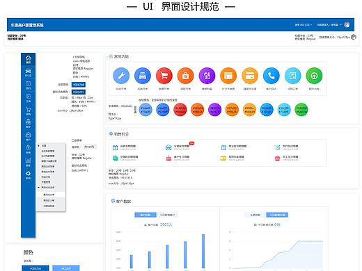The height and width of the screenshot is (271, 362).
Task: Open the yellow-orange credit card function icon
Action: click(x=250, y=76)
